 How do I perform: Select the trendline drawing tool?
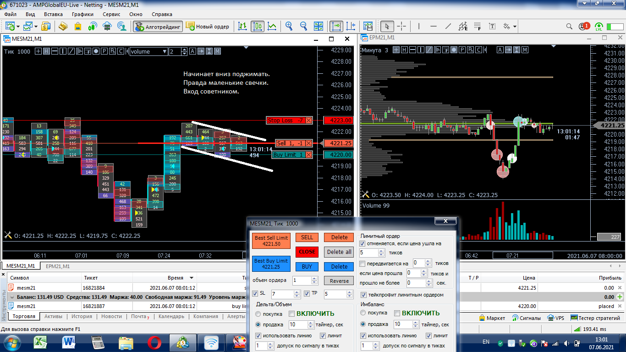pyautogui.click(x=448, y=26)
